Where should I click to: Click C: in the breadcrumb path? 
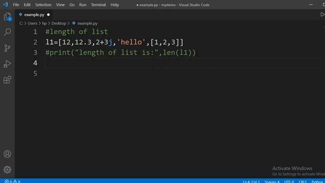tap(21, 23)
